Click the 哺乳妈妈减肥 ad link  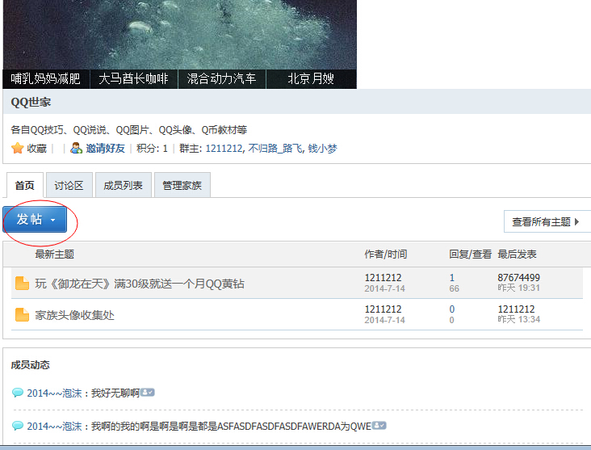coord(46,79)
